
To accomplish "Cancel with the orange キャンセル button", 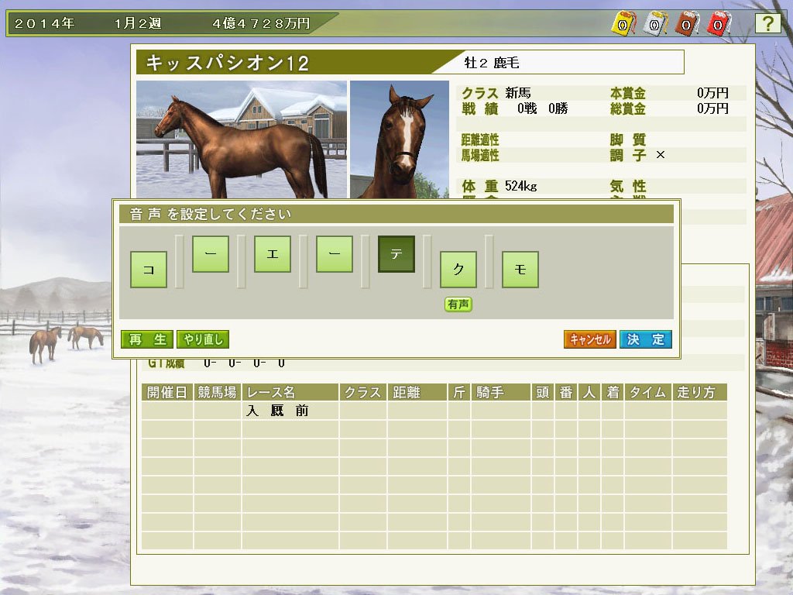I will [x=590, y=339].
